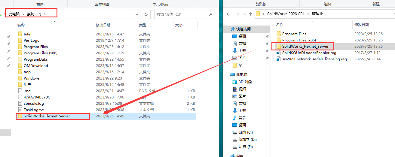This screenshot has width=395, height=157.
Task: Sort by 修改日期 column in right window
Action: (362, 25)
